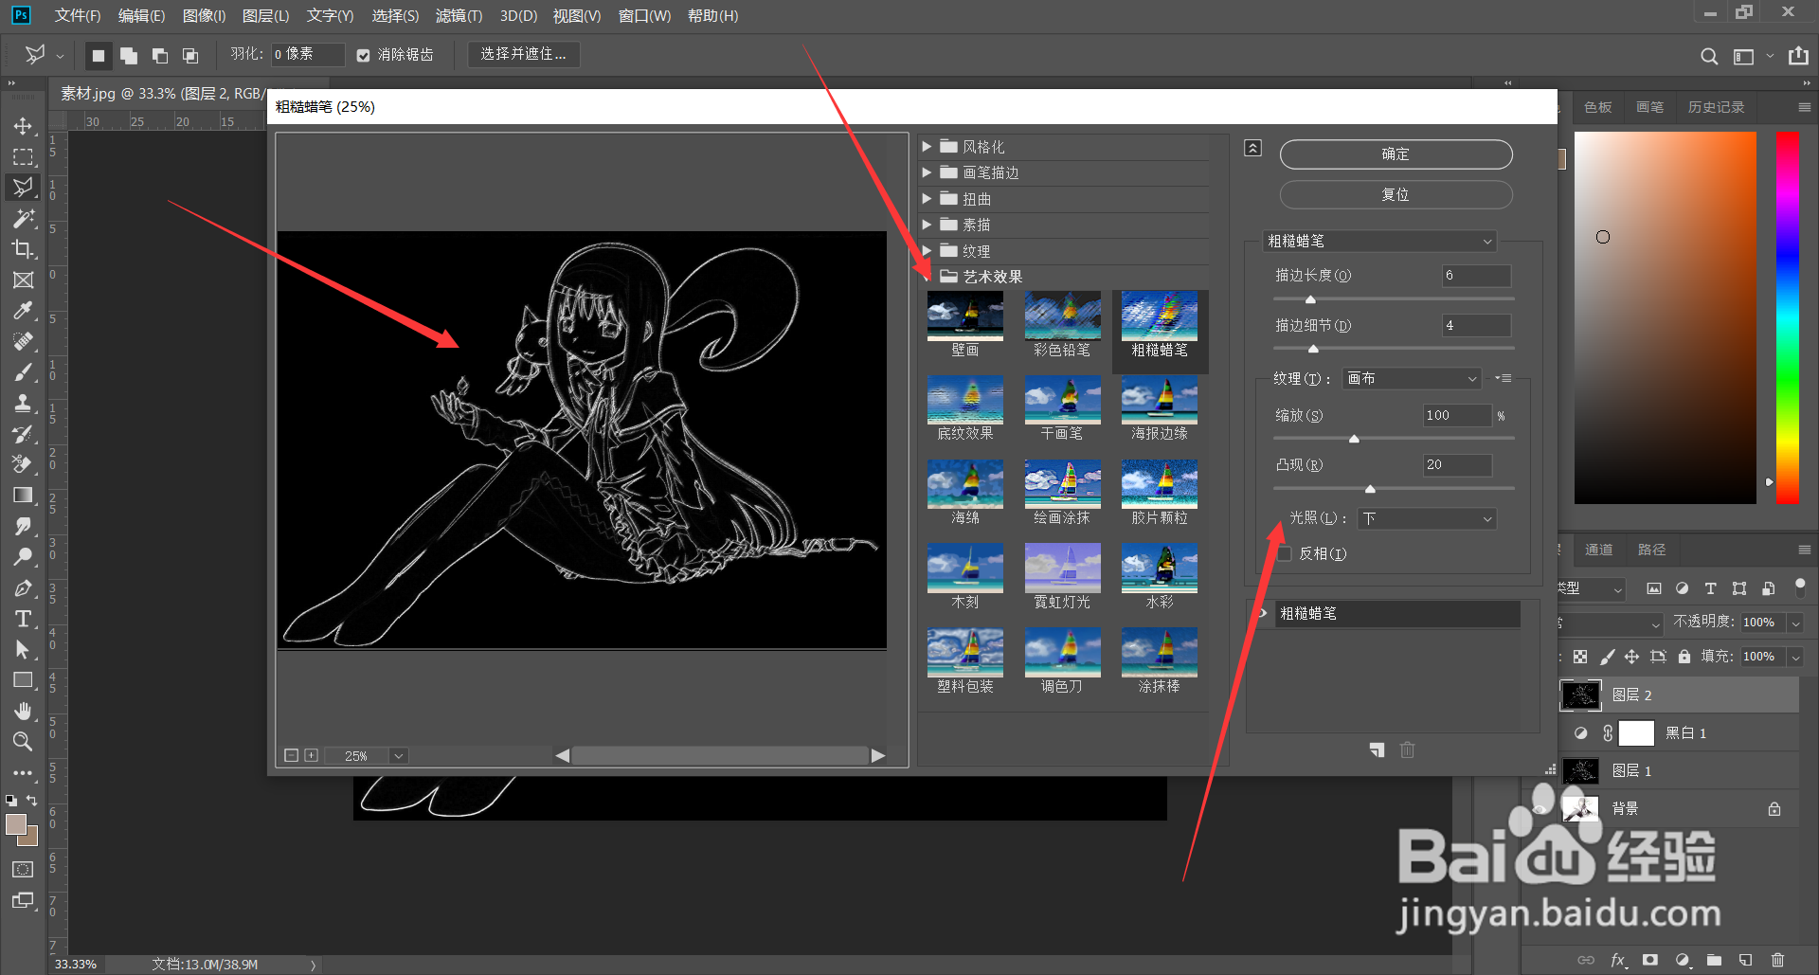Click the 复位 button
The image size is (1819, 975).
click(1396, 194)
